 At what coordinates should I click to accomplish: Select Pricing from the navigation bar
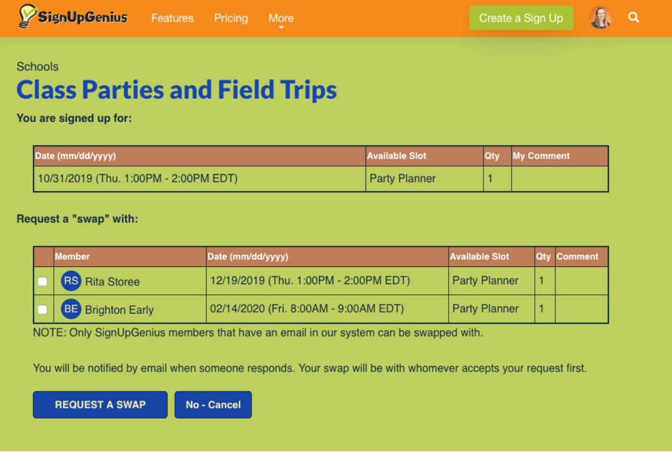coord(231,18)
